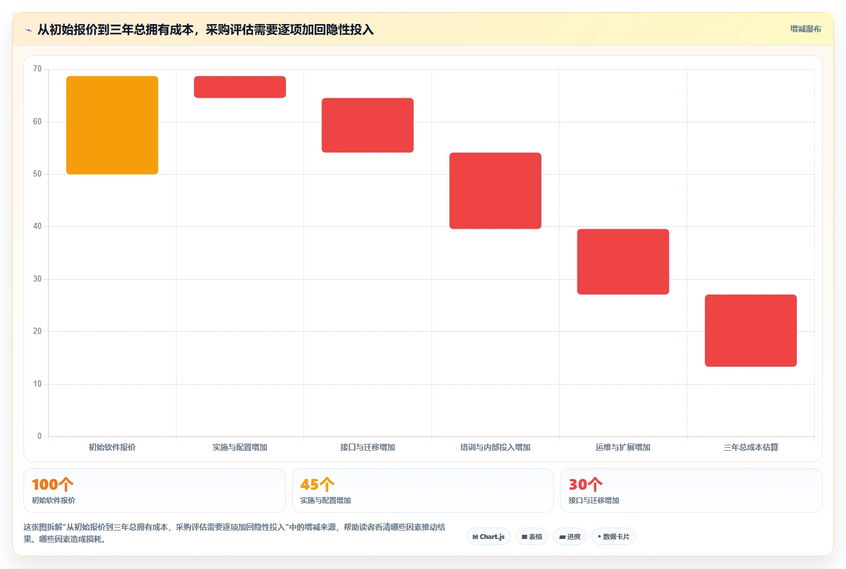Click the red 实施与配置增加 bar
This screenshot has width=846, height=569.
click(240, 87)
